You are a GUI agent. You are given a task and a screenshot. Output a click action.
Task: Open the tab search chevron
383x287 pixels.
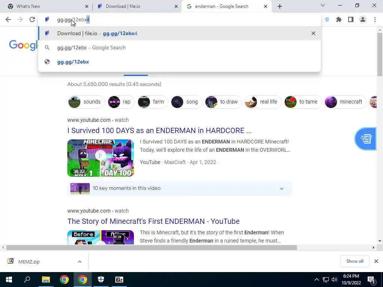(323, 5)
